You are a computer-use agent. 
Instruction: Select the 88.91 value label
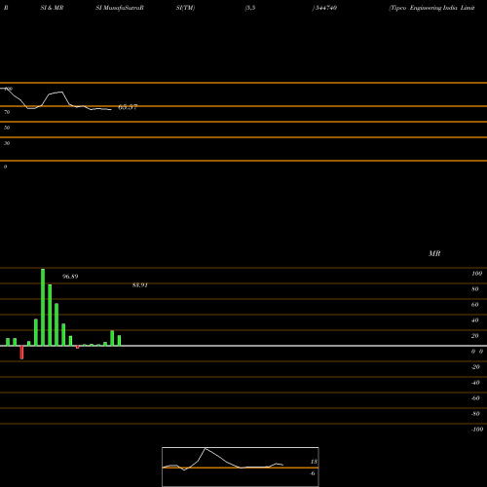[x=140, y=285]
